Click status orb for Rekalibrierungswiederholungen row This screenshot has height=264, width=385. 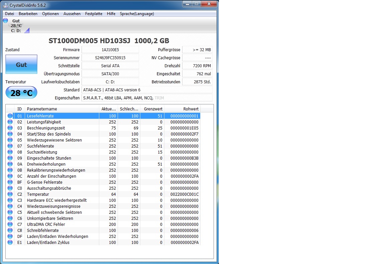pyautogui.click(x=10, y=170)
